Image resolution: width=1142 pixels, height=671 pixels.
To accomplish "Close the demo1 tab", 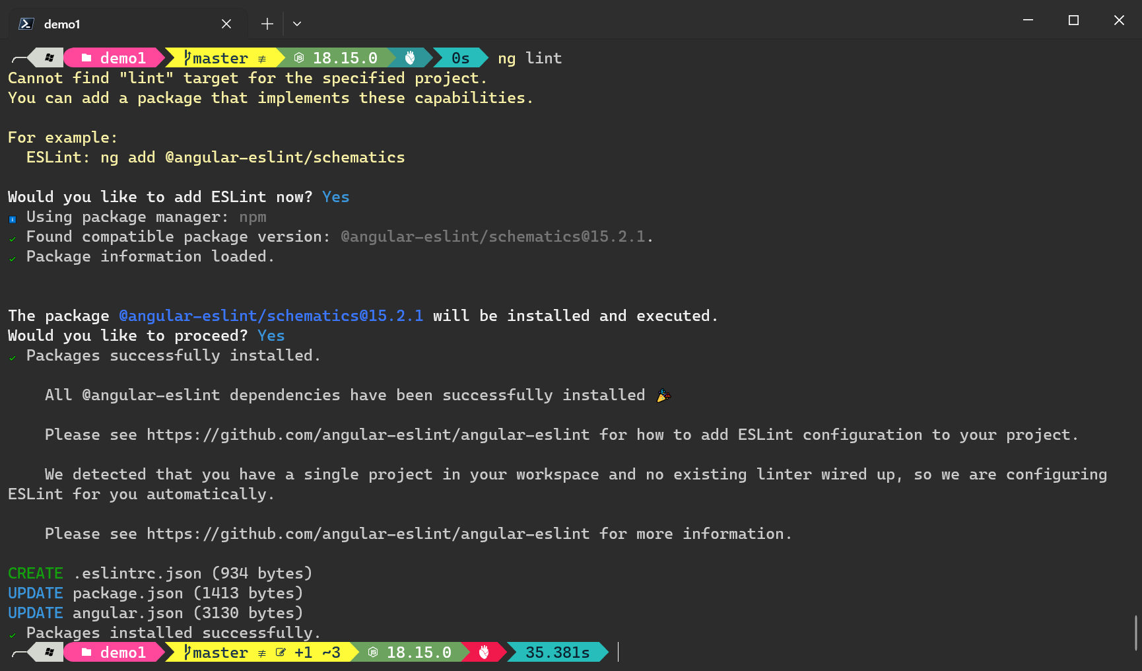I will pyautogui.click(x=226, y=24).
